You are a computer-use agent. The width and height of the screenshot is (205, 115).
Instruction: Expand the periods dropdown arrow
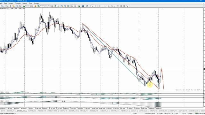tap(85, 6)
